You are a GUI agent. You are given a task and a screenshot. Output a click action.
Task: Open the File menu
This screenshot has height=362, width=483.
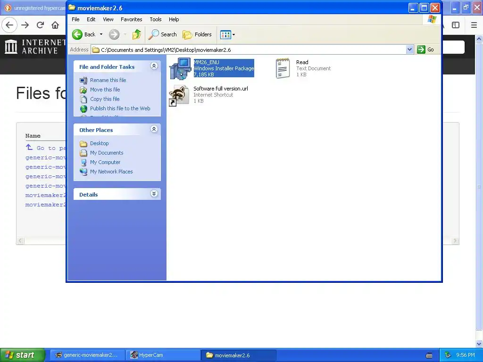coord(75,19)
